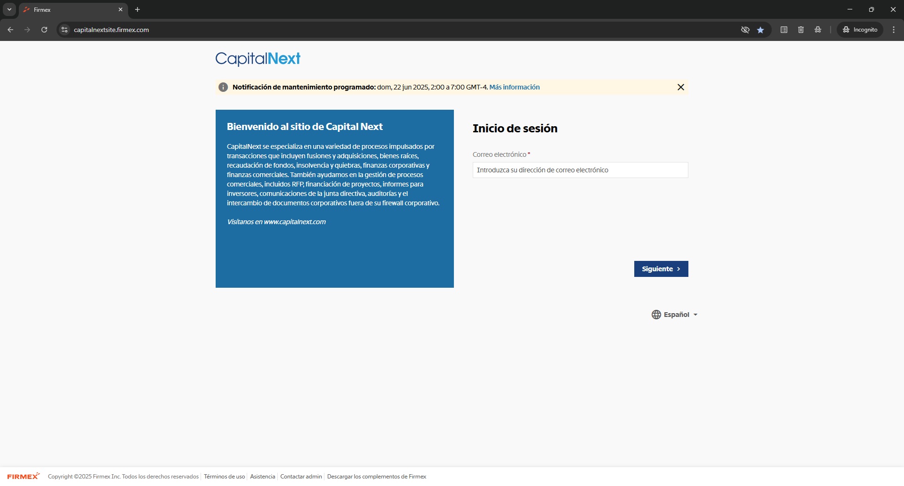Click the browser forward arrow
The height and width of the screenshot is (486, 904).
(27, 30)
